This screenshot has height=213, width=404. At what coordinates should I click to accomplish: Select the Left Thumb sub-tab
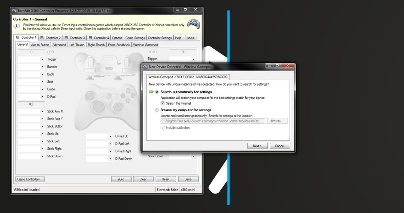coord(77,45)
